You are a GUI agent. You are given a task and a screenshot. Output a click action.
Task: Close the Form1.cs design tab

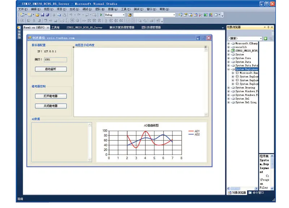(48, 27)
